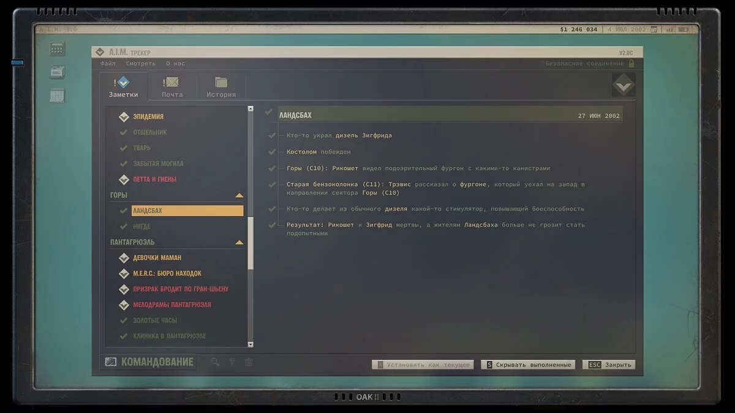Click the date 4 ИЮЛ 2002 in the top bar
The image size is (735, 413).
pos(627,29)
